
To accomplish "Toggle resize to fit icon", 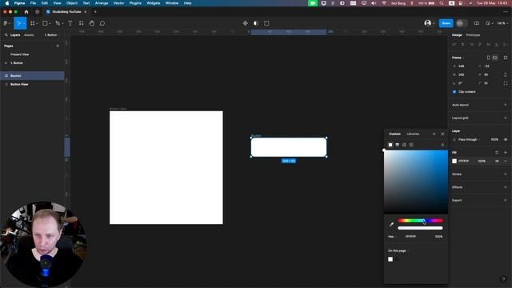I will click(x=506, y=58).
